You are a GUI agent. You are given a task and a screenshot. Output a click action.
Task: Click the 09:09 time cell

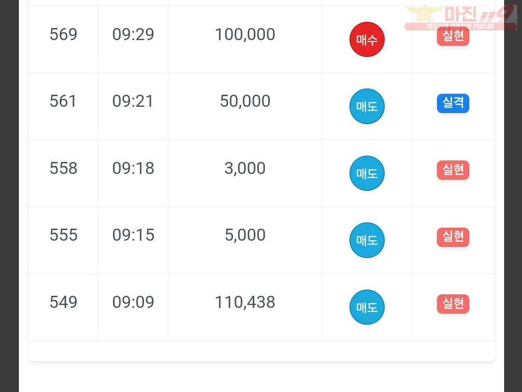click(133, 302)
